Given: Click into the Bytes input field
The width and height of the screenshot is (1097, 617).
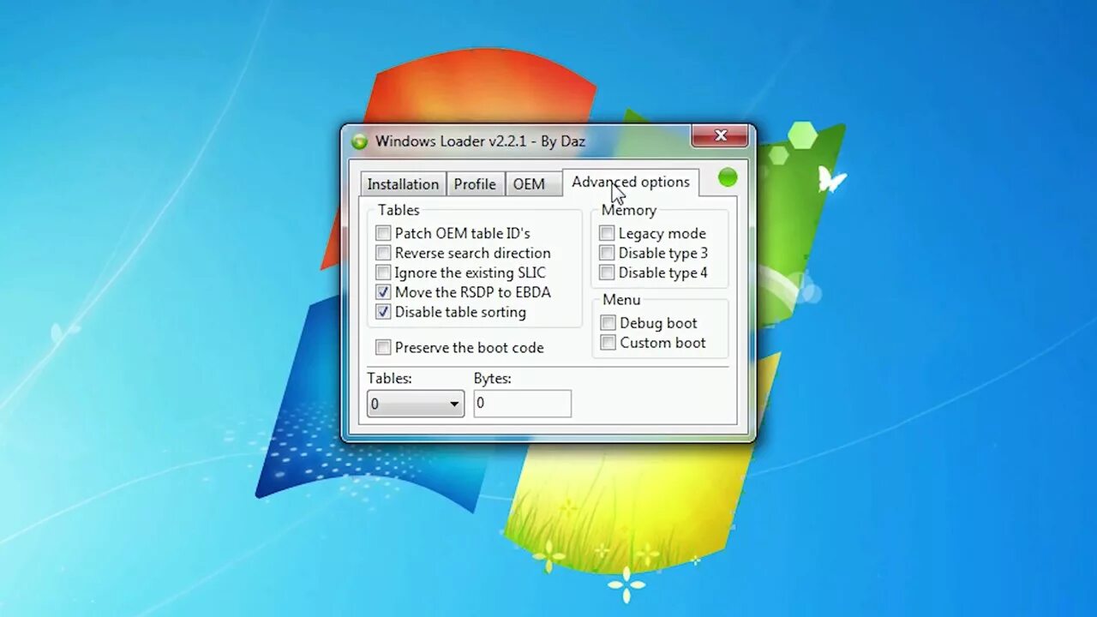Looking at the screenshot, I should (522, 404).
